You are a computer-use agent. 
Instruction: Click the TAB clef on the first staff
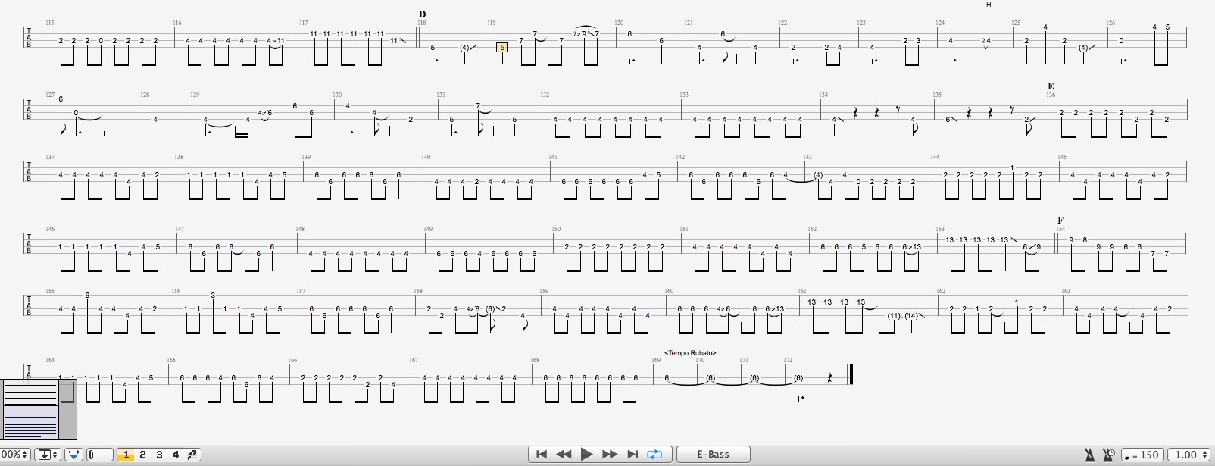29,37
